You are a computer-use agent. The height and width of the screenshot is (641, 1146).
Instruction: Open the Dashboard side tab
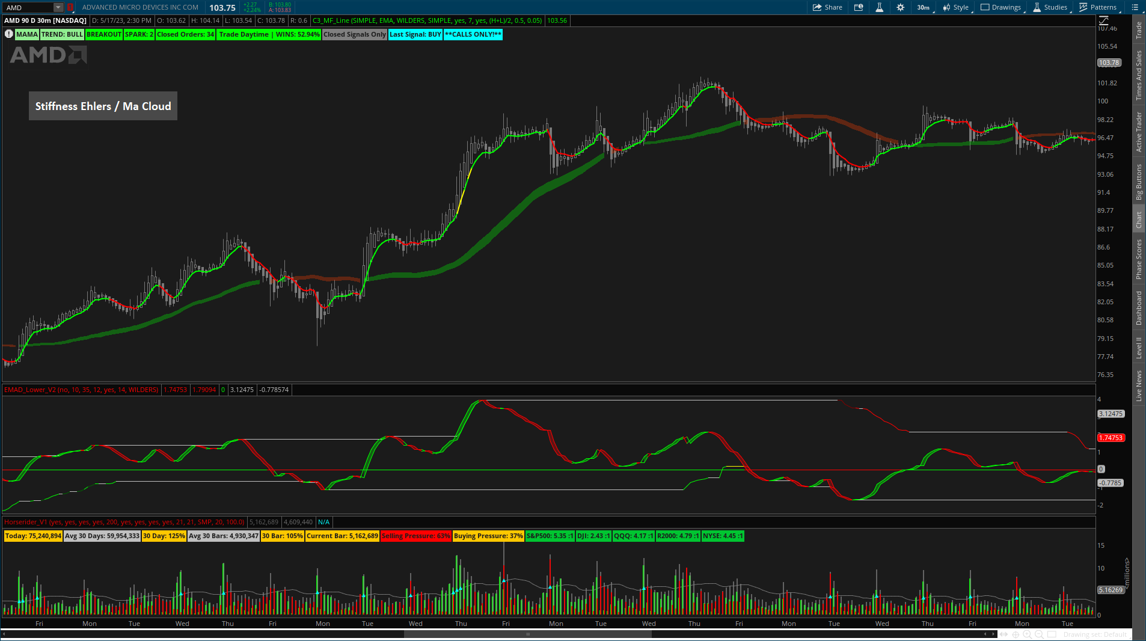click(1139, 308)
